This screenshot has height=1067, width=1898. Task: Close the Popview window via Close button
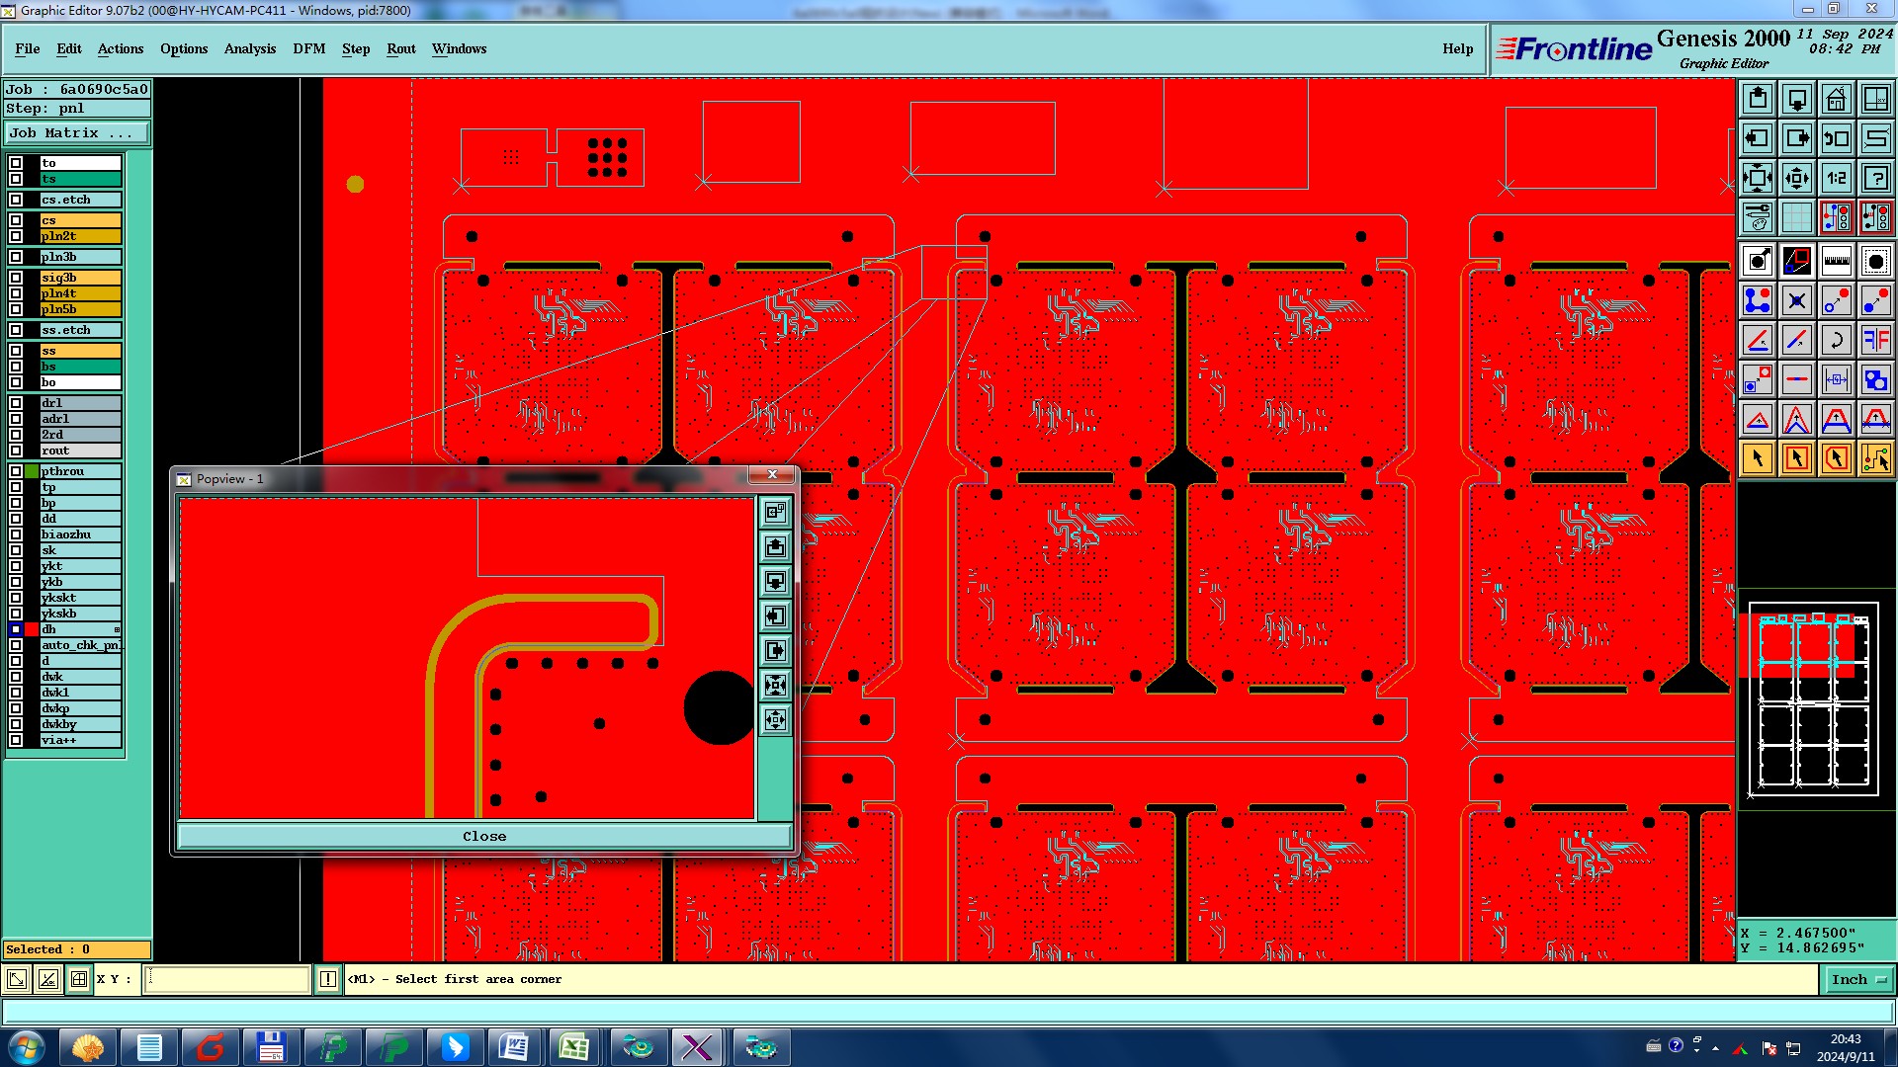pyautogui.click(x=484, y=836)
